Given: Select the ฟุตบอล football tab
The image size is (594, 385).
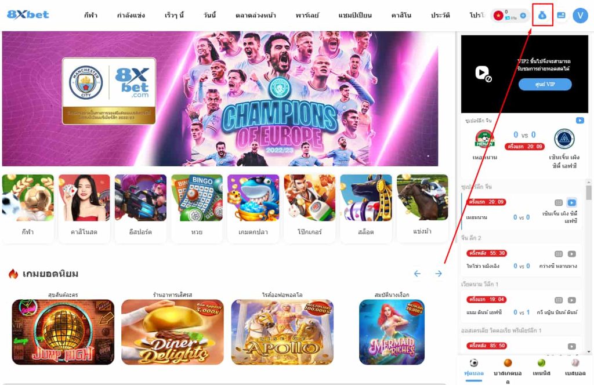Looking at the screenshot, I should pos(474,368).
